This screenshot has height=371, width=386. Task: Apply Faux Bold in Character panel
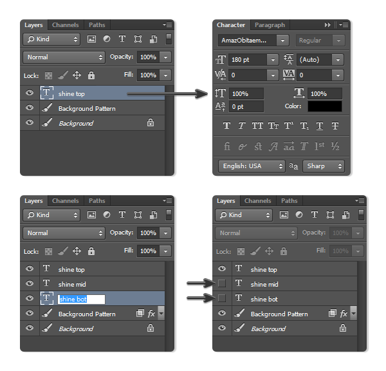tap(226, 126)
